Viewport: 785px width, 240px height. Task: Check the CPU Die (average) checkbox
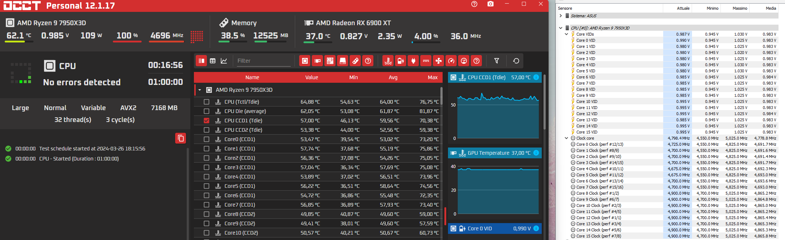[207, 111]
